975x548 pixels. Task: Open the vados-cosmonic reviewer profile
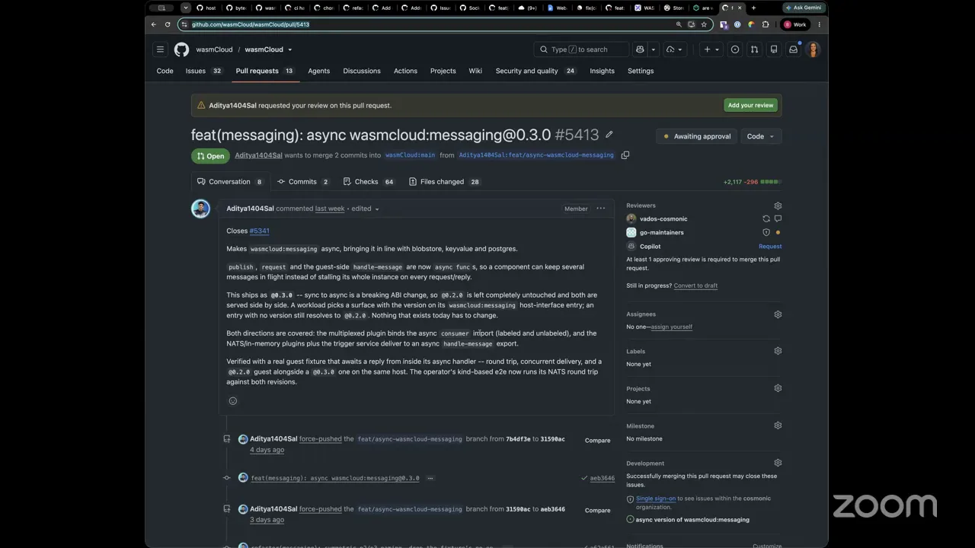coord(663,219)
